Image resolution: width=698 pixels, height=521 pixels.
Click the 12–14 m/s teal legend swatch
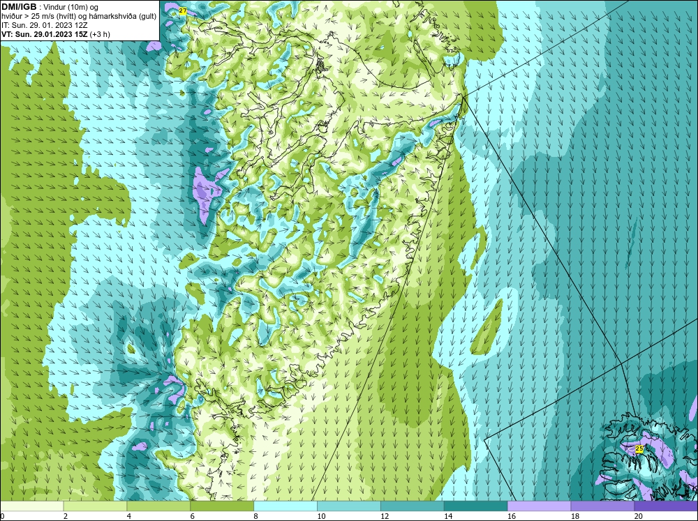(x=413, y=506)
